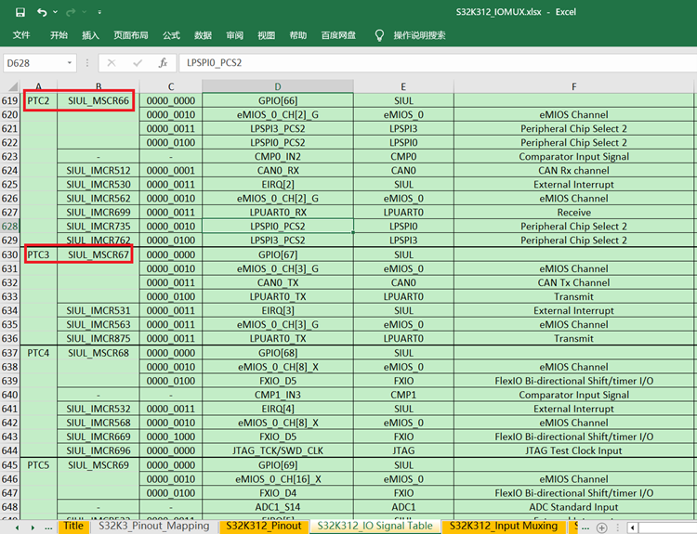Click the Comparator Input Signal cell in row 623
This screenshot has width=697, height=534.
point(574,156)
